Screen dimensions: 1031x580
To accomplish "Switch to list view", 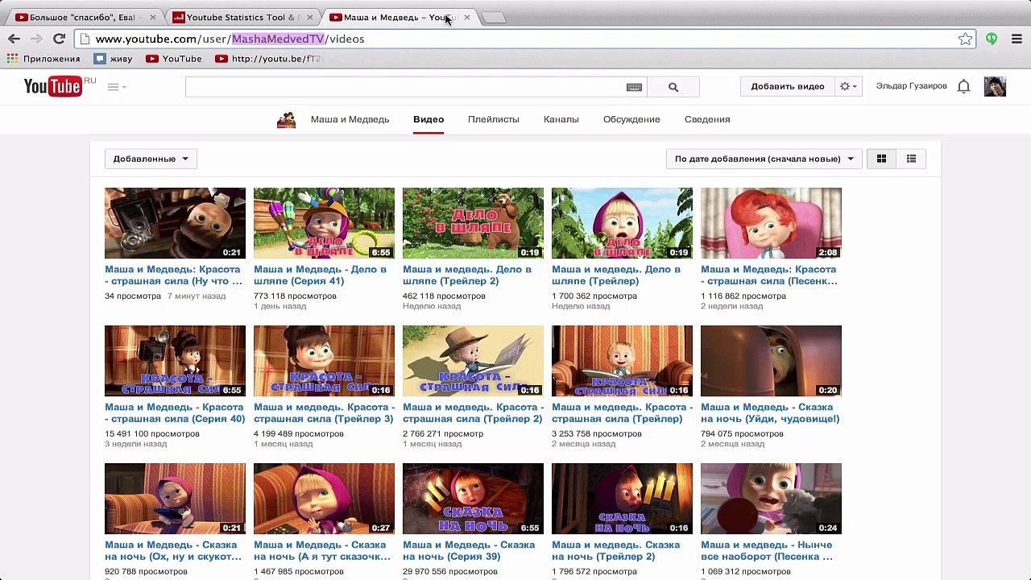I will (911, 159).
